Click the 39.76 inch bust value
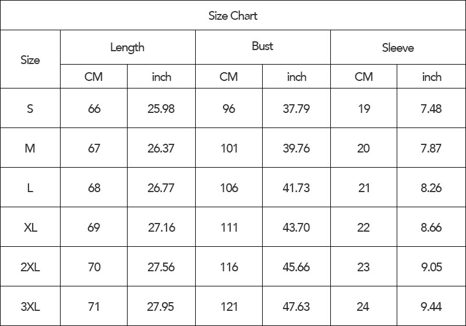Image resolution: width=466 pixels, height=326 pixels. pyautogui.click(x=296, y=148)
